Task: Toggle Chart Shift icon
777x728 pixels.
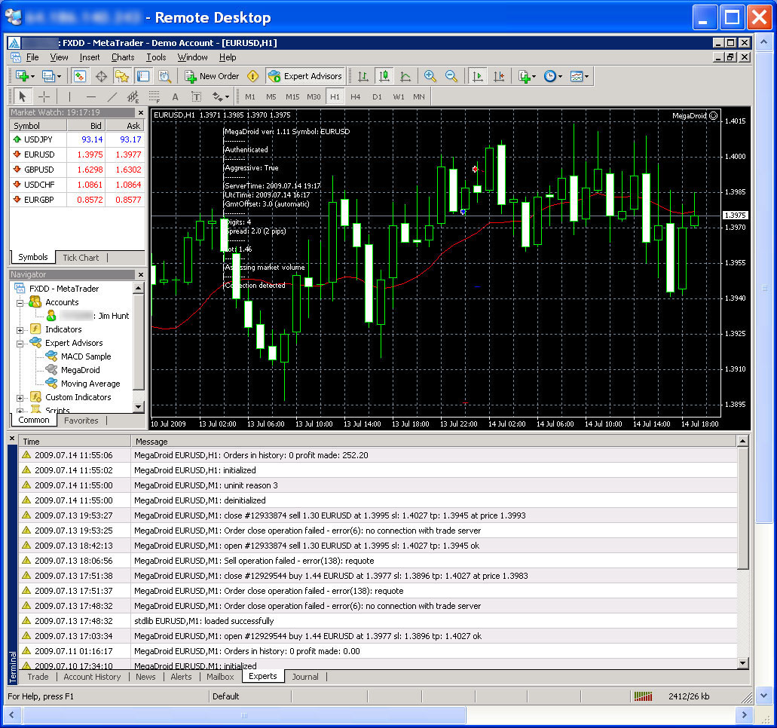Action: coord(498,76)
